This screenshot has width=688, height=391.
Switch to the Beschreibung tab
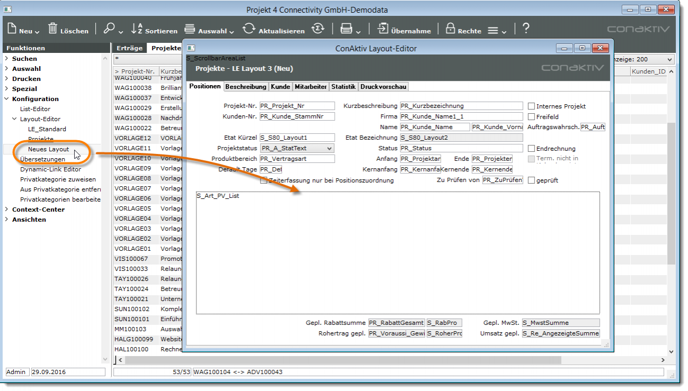(246, 87)
